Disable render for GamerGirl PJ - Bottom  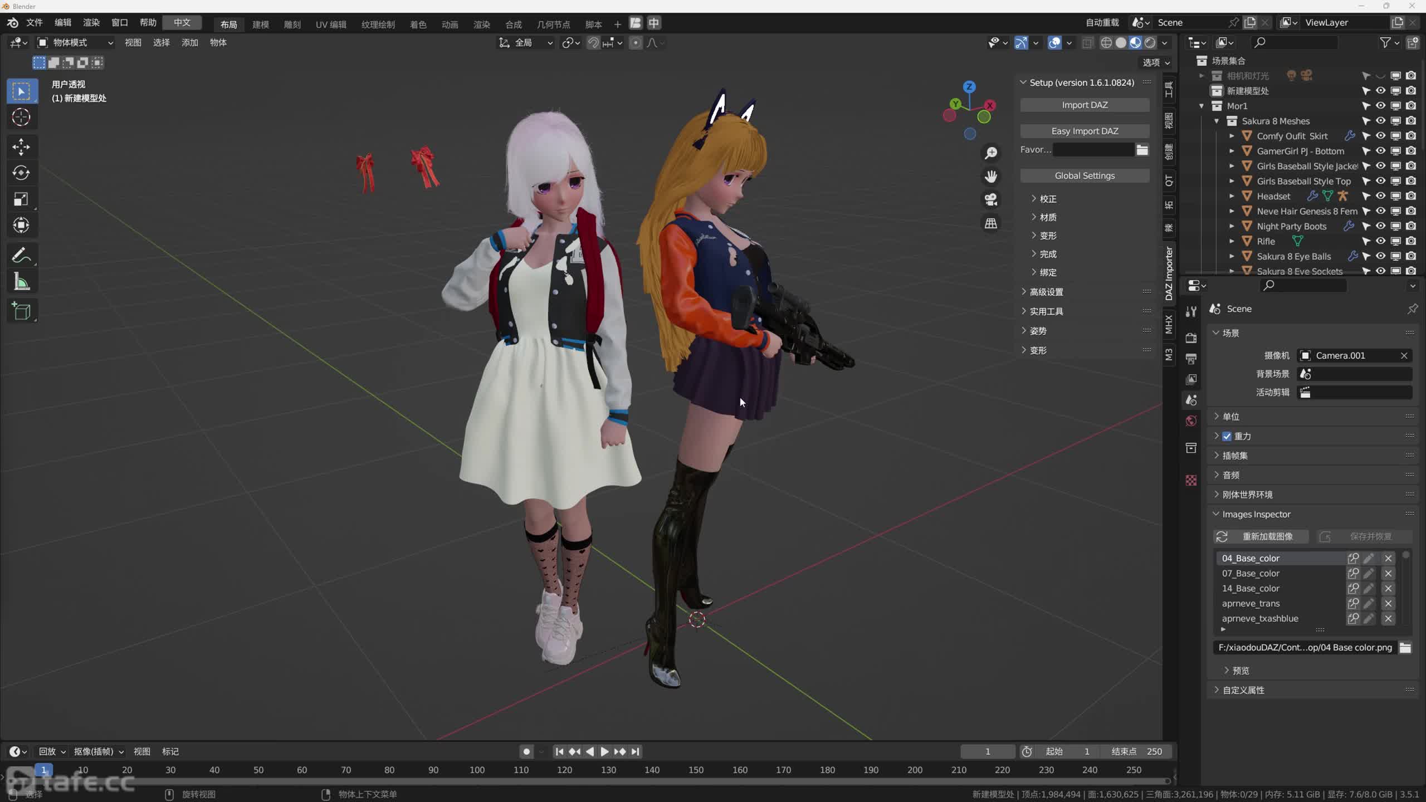(1411, 151)
